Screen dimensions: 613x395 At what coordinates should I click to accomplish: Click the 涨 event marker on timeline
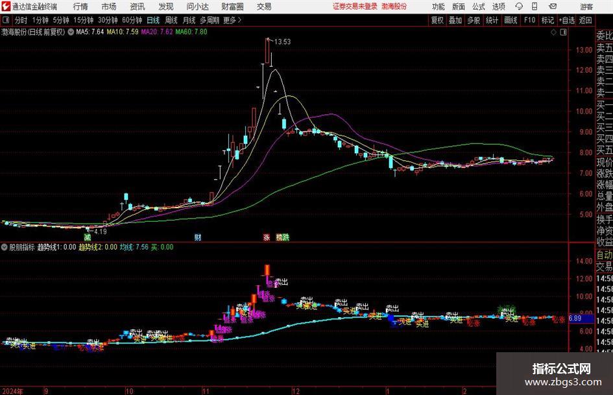(267, 237)
